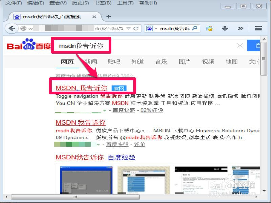Open first result's 百度快照 link
The height and width of the screenshot is (203, 271).
click(124, 110)
